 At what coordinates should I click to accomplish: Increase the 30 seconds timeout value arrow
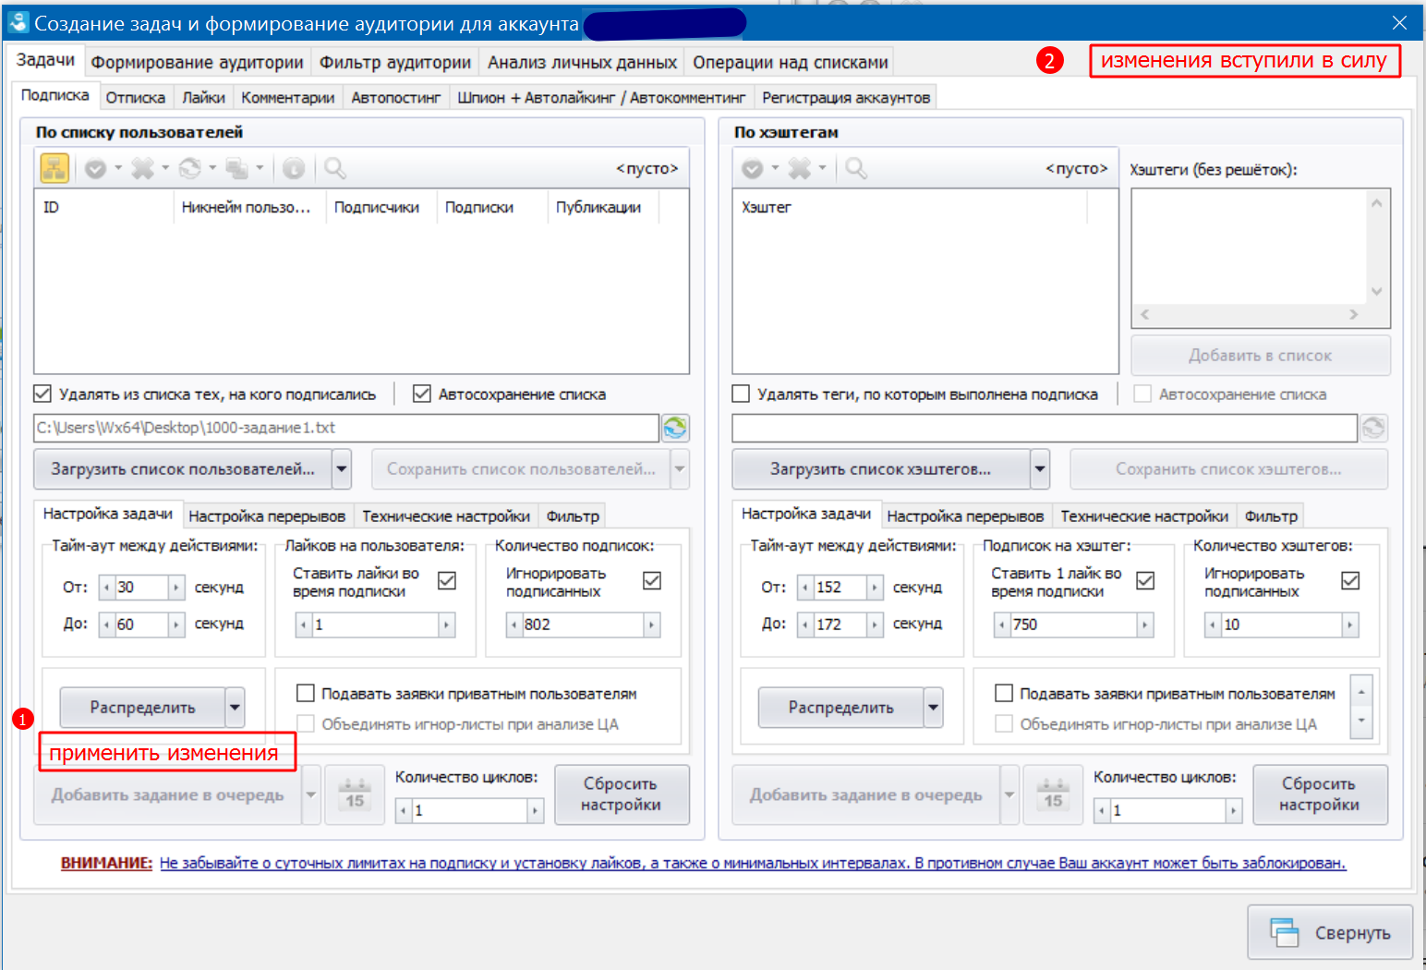point(175,588)
